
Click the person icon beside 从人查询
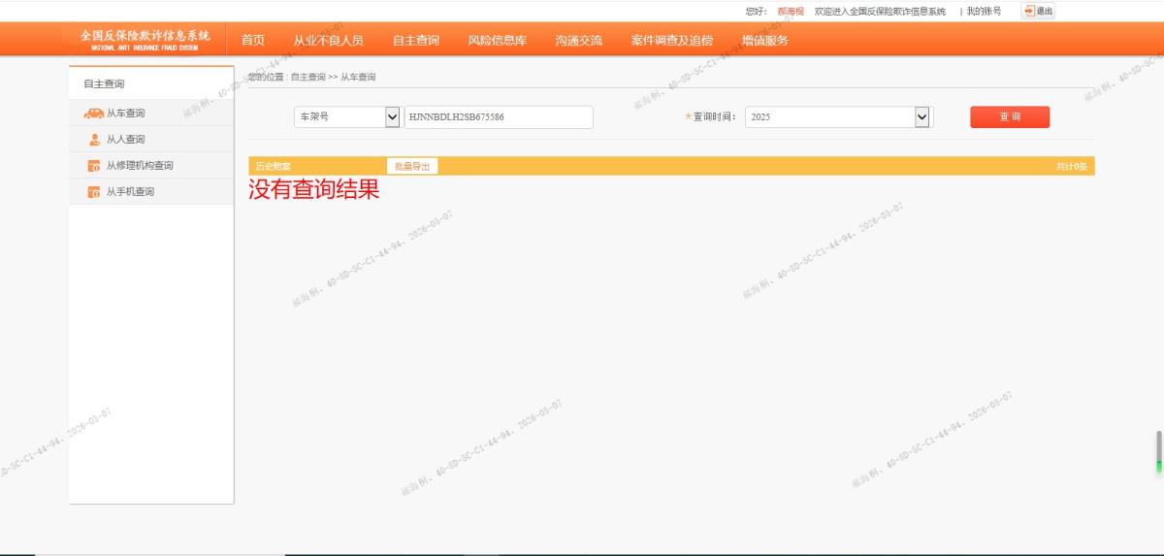[x=94, y=140]
